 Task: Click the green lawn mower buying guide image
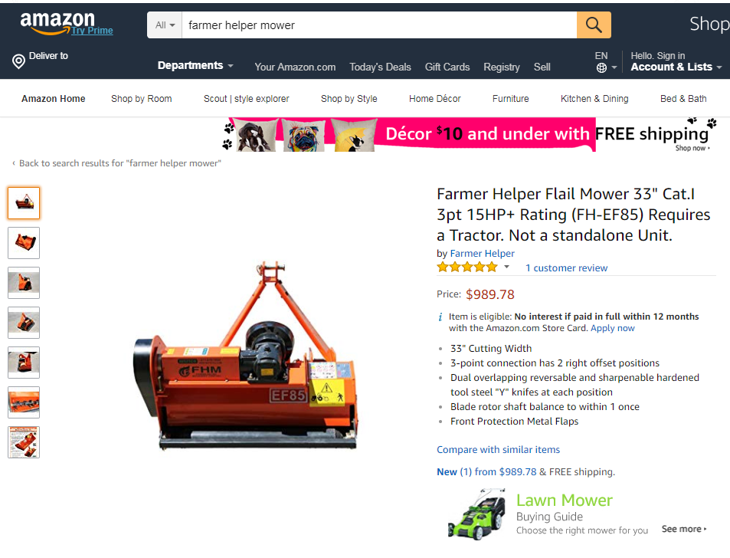point(477,514)
